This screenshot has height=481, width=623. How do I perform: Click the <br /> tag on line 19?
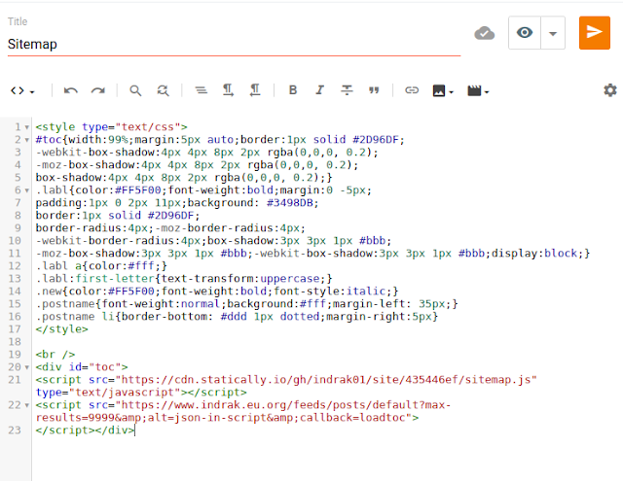click(x=55, y=355)
